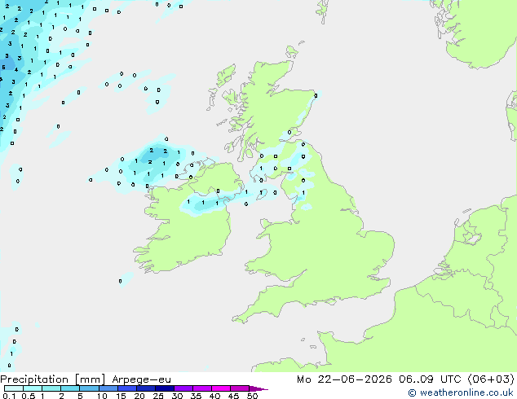Choose the 2 to 5 mm legend swatch
The image size is (517, 399).
[70, 388]
